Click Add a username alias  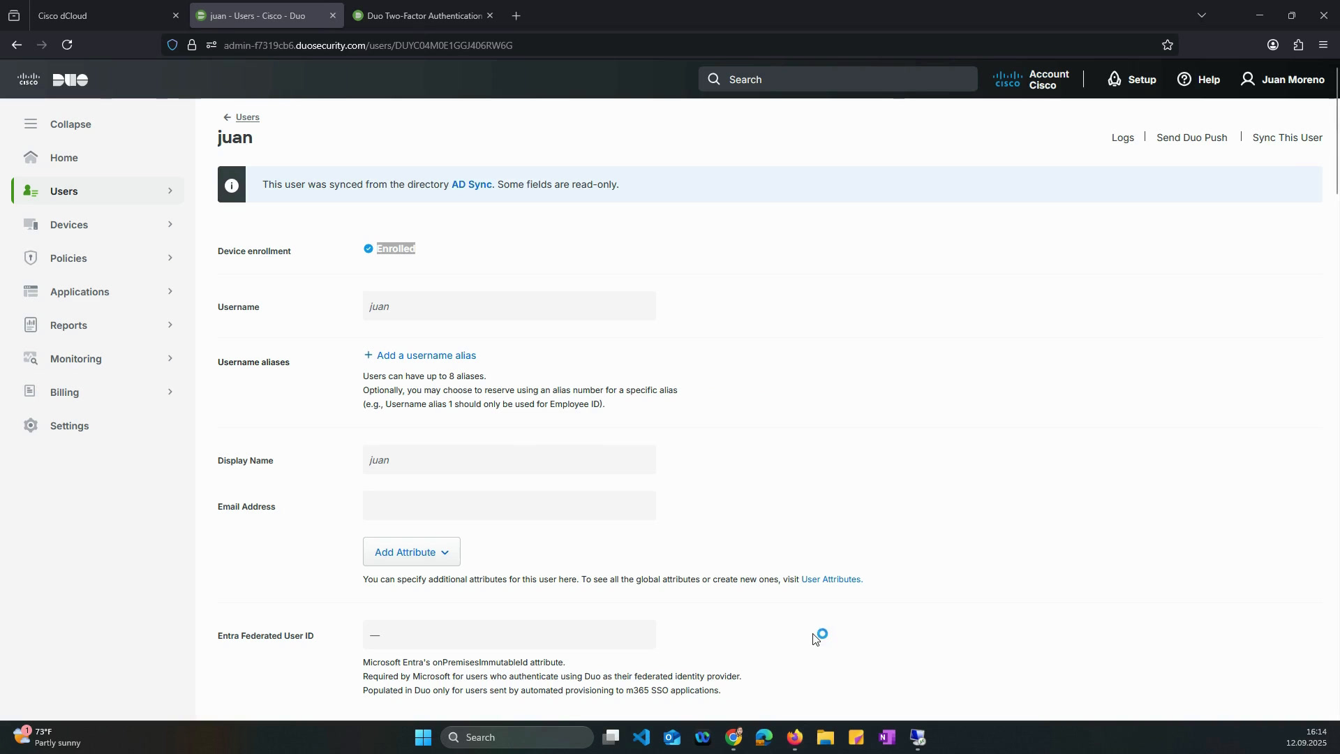420,355
